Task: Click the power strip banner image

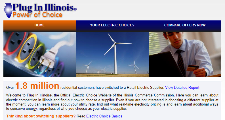Action: (x=40, y=54)
